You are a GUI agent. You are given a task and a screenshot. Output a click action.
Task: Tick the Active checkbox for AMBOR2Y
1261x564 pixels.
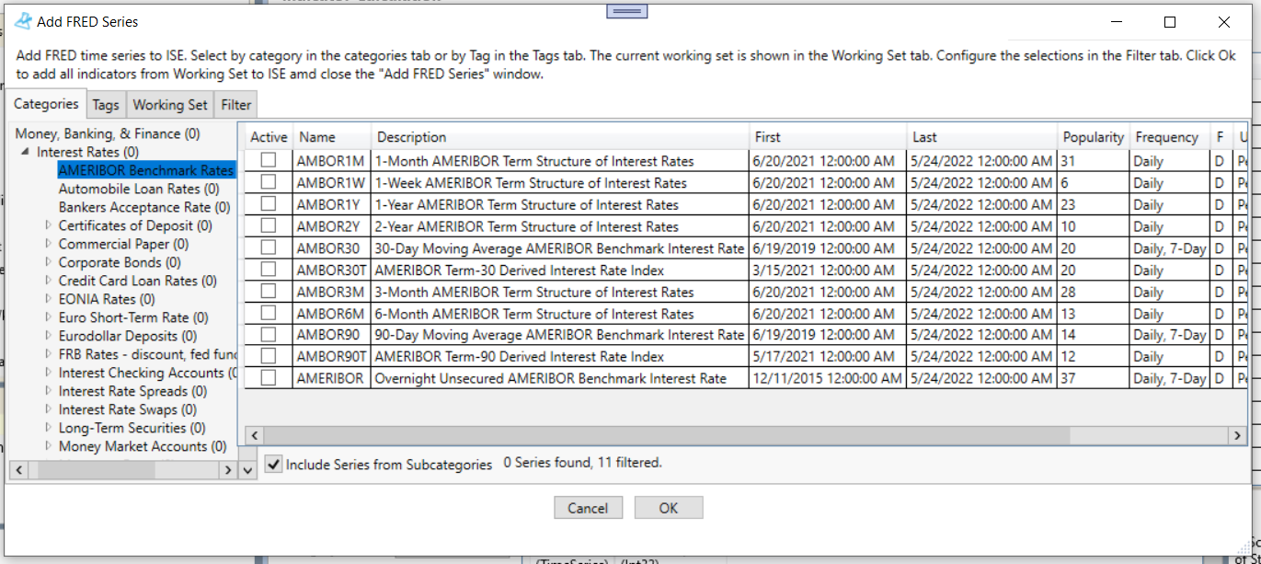(x=269, y=225)
